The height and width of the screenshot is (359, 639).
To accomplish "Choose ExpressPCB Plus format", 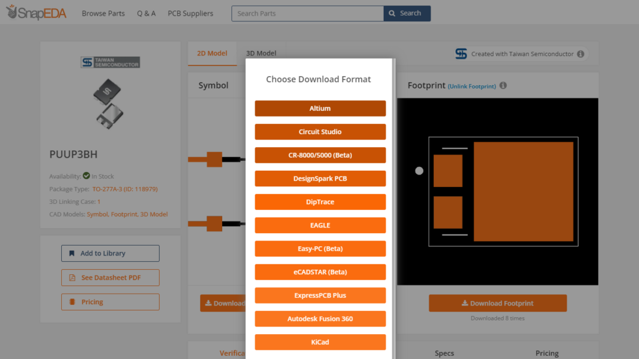I will 320,295.
